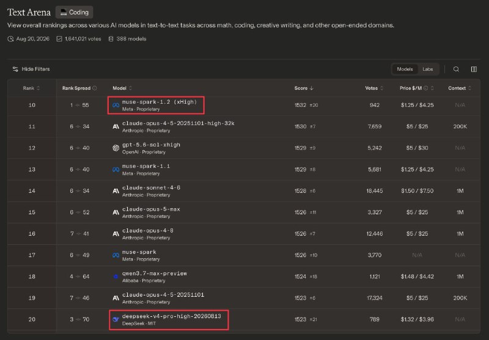This screenshot has width=489, height=340.
Task: Click Anthropic logo beside claude-opus-4-8
Action: pyautogui.click(x=116, y=234)
